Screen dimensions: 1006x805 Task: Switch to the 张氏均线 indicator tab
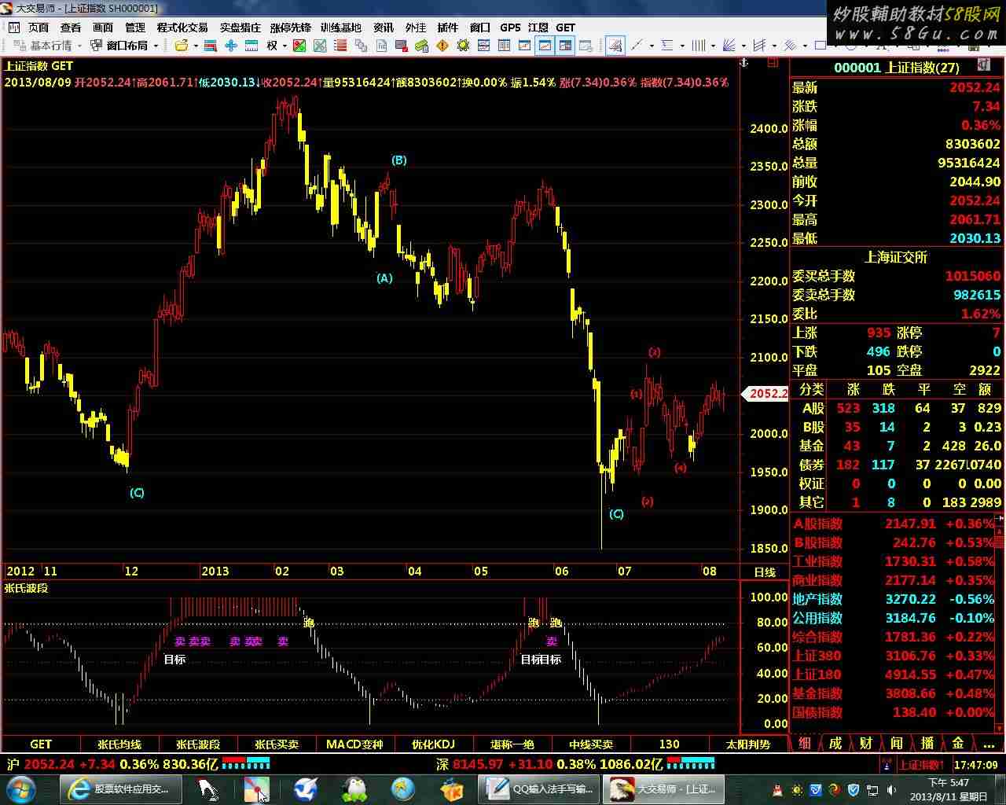pyautogui.click(x=119, y=744)
